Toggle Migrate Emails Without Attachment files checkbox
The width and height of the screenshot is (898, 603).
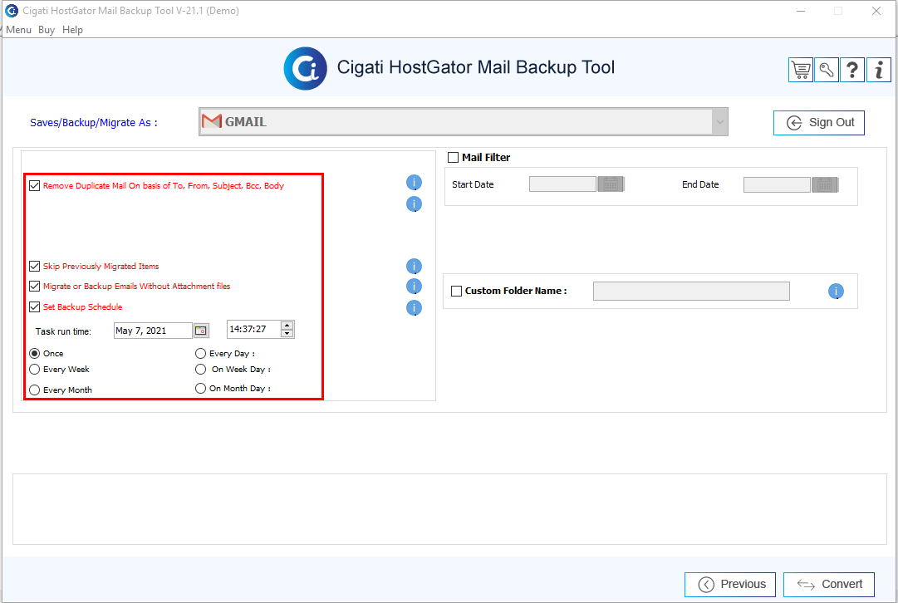click(34, 287)
